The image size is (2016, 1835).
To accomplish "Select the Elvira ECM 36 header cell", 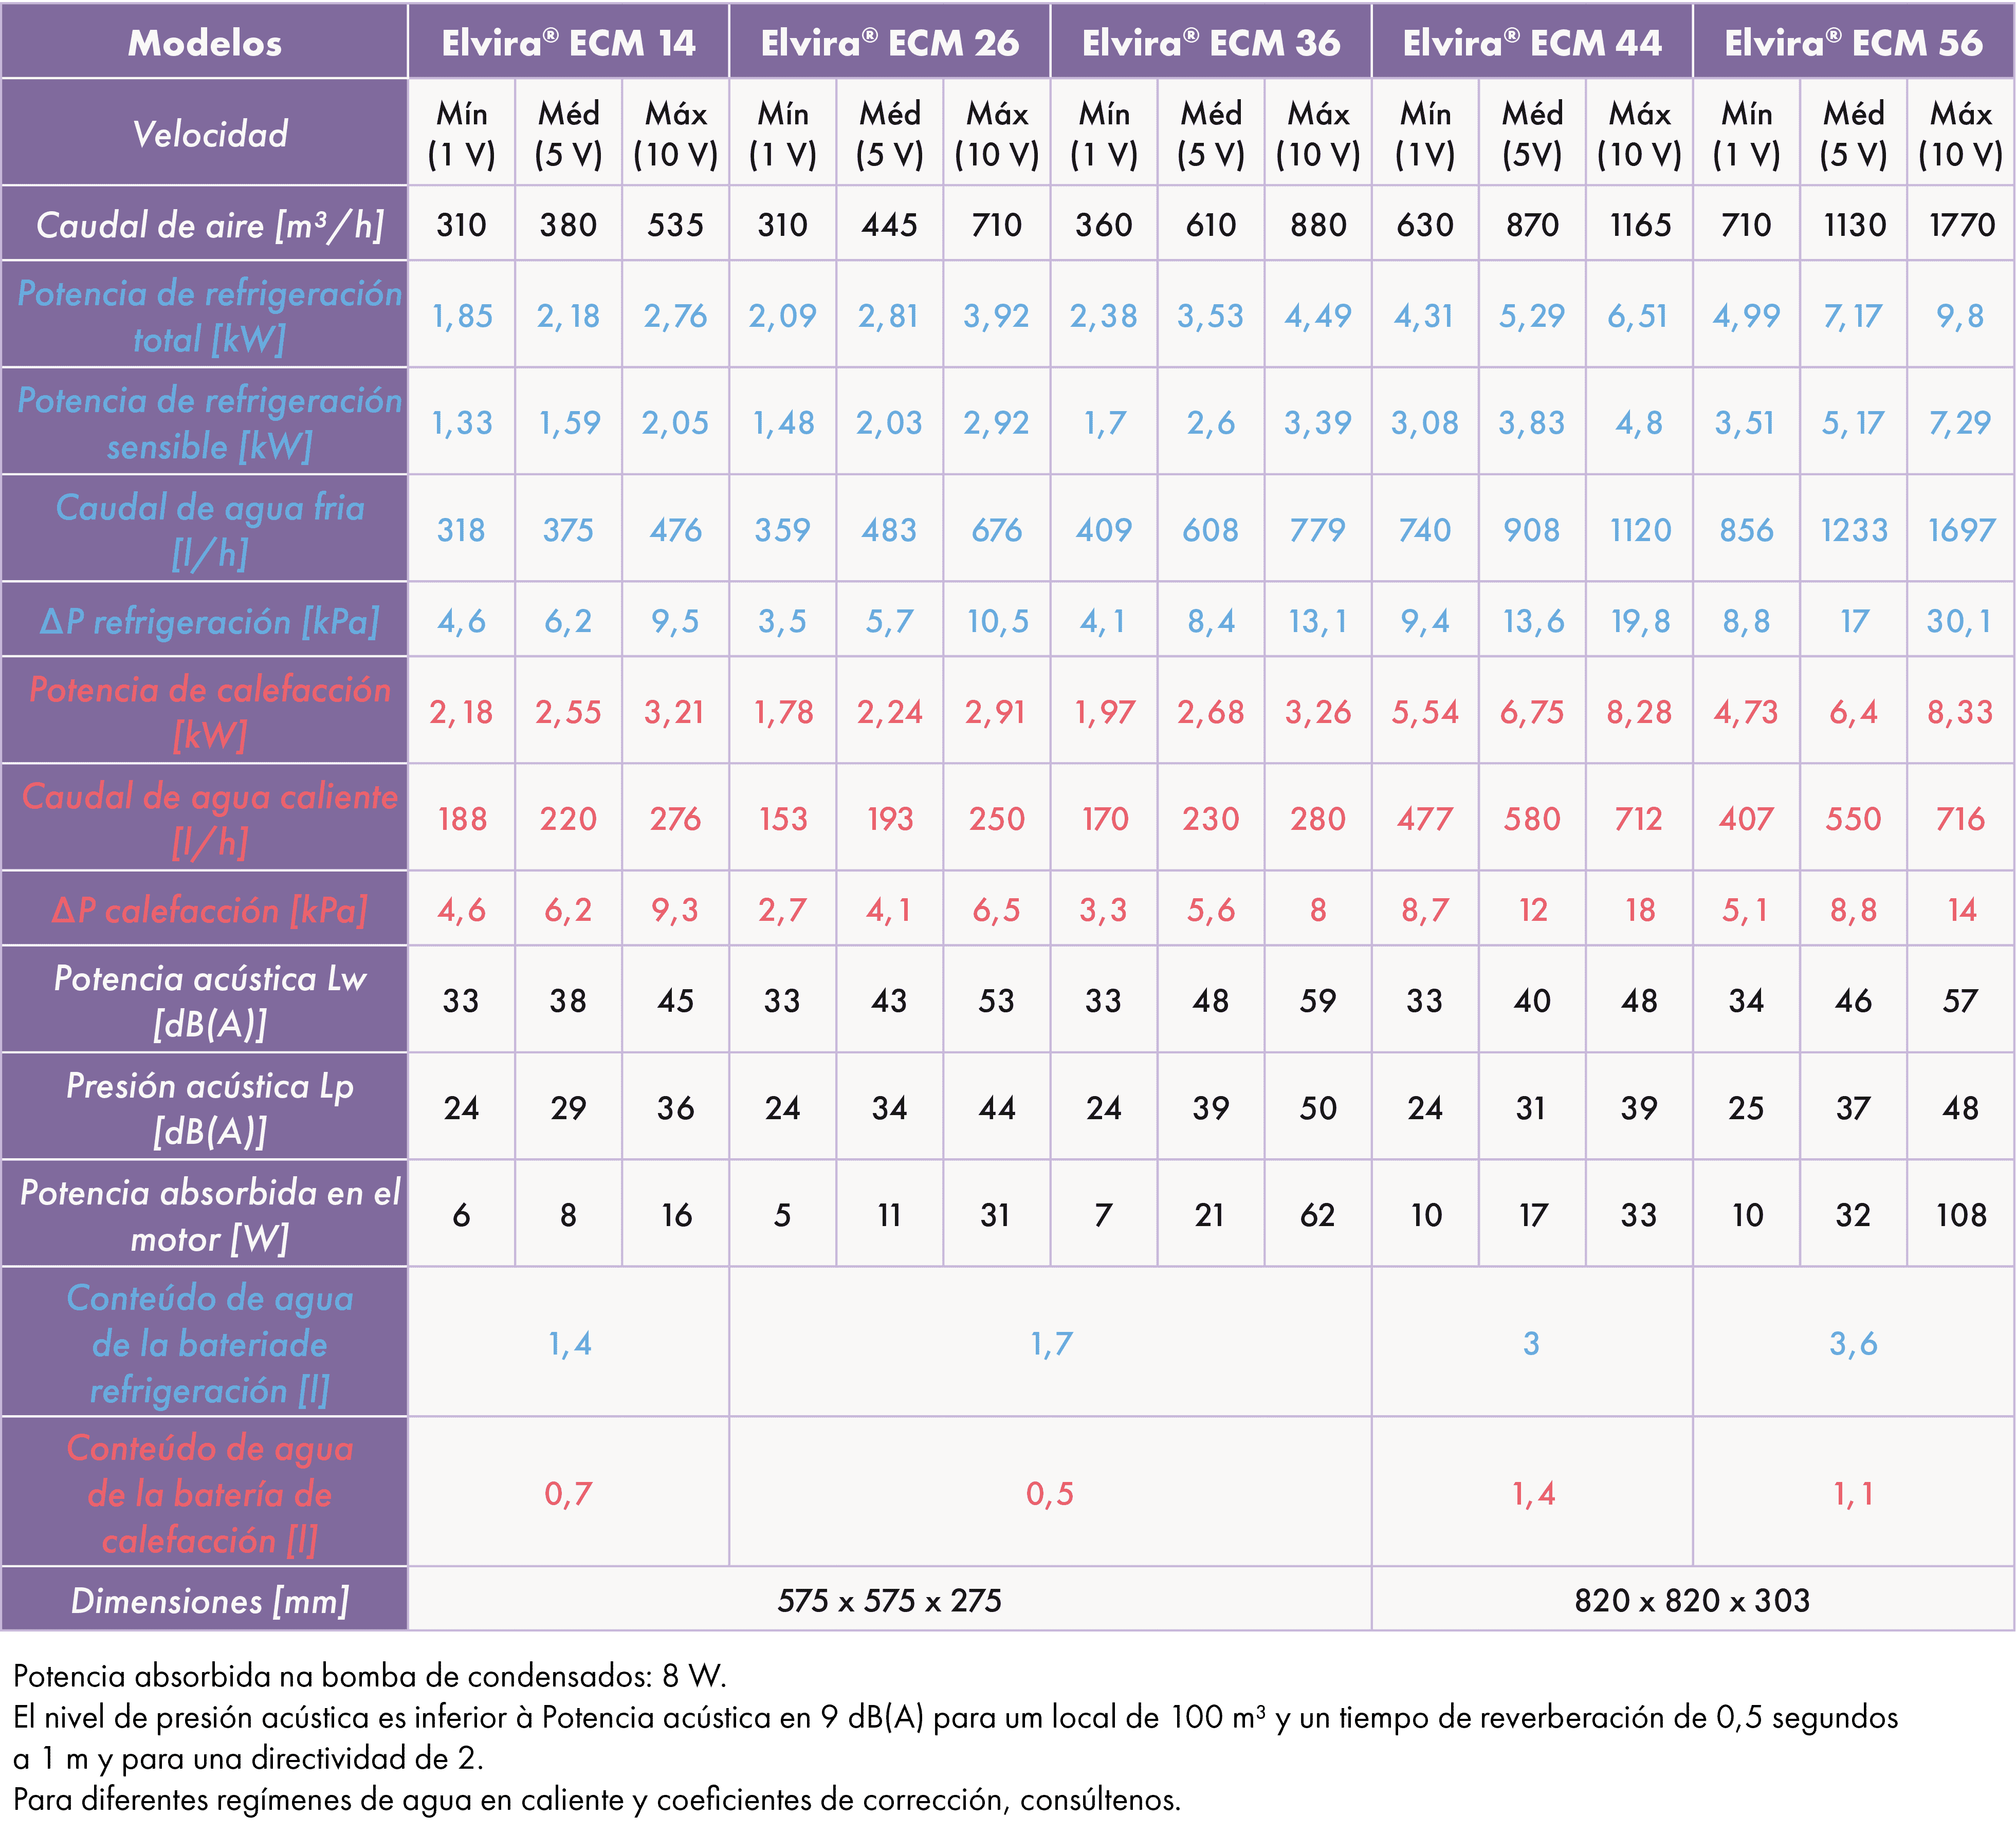I will point(1210,42).
